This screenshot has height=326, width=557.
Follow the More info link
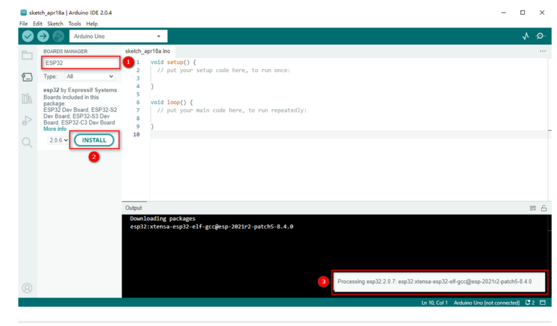(55, 129)
